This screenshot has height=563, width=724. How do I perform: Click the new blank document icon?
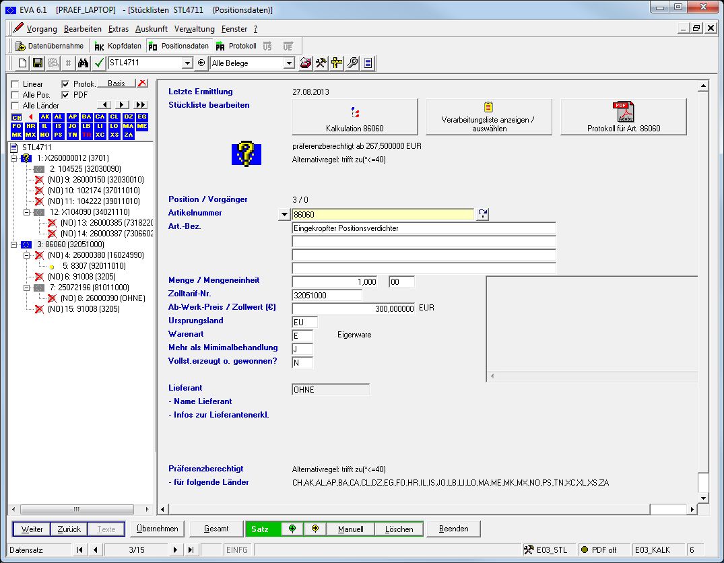point(23,63)
